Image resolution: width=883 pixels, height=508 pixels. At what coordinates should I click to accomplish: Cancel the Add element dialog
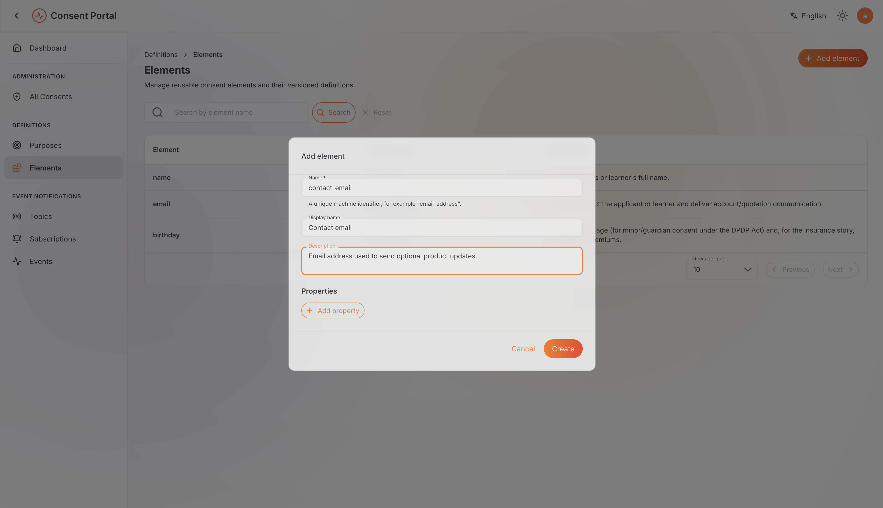coord(523,349)
